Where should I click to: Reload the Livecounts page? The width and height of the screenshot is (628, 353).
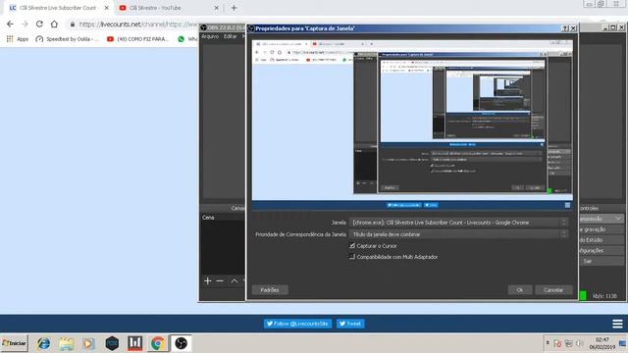(x=39, y=24)
